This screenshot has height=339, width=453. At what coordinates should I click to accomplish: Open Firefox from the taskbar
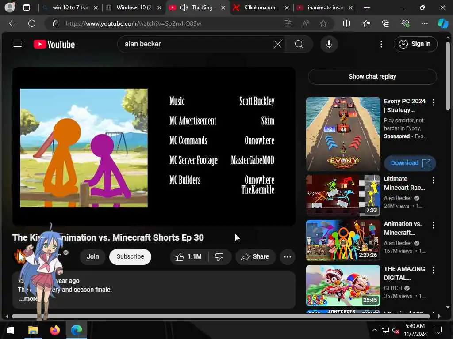pyautogui.click(x=54, y=330)
